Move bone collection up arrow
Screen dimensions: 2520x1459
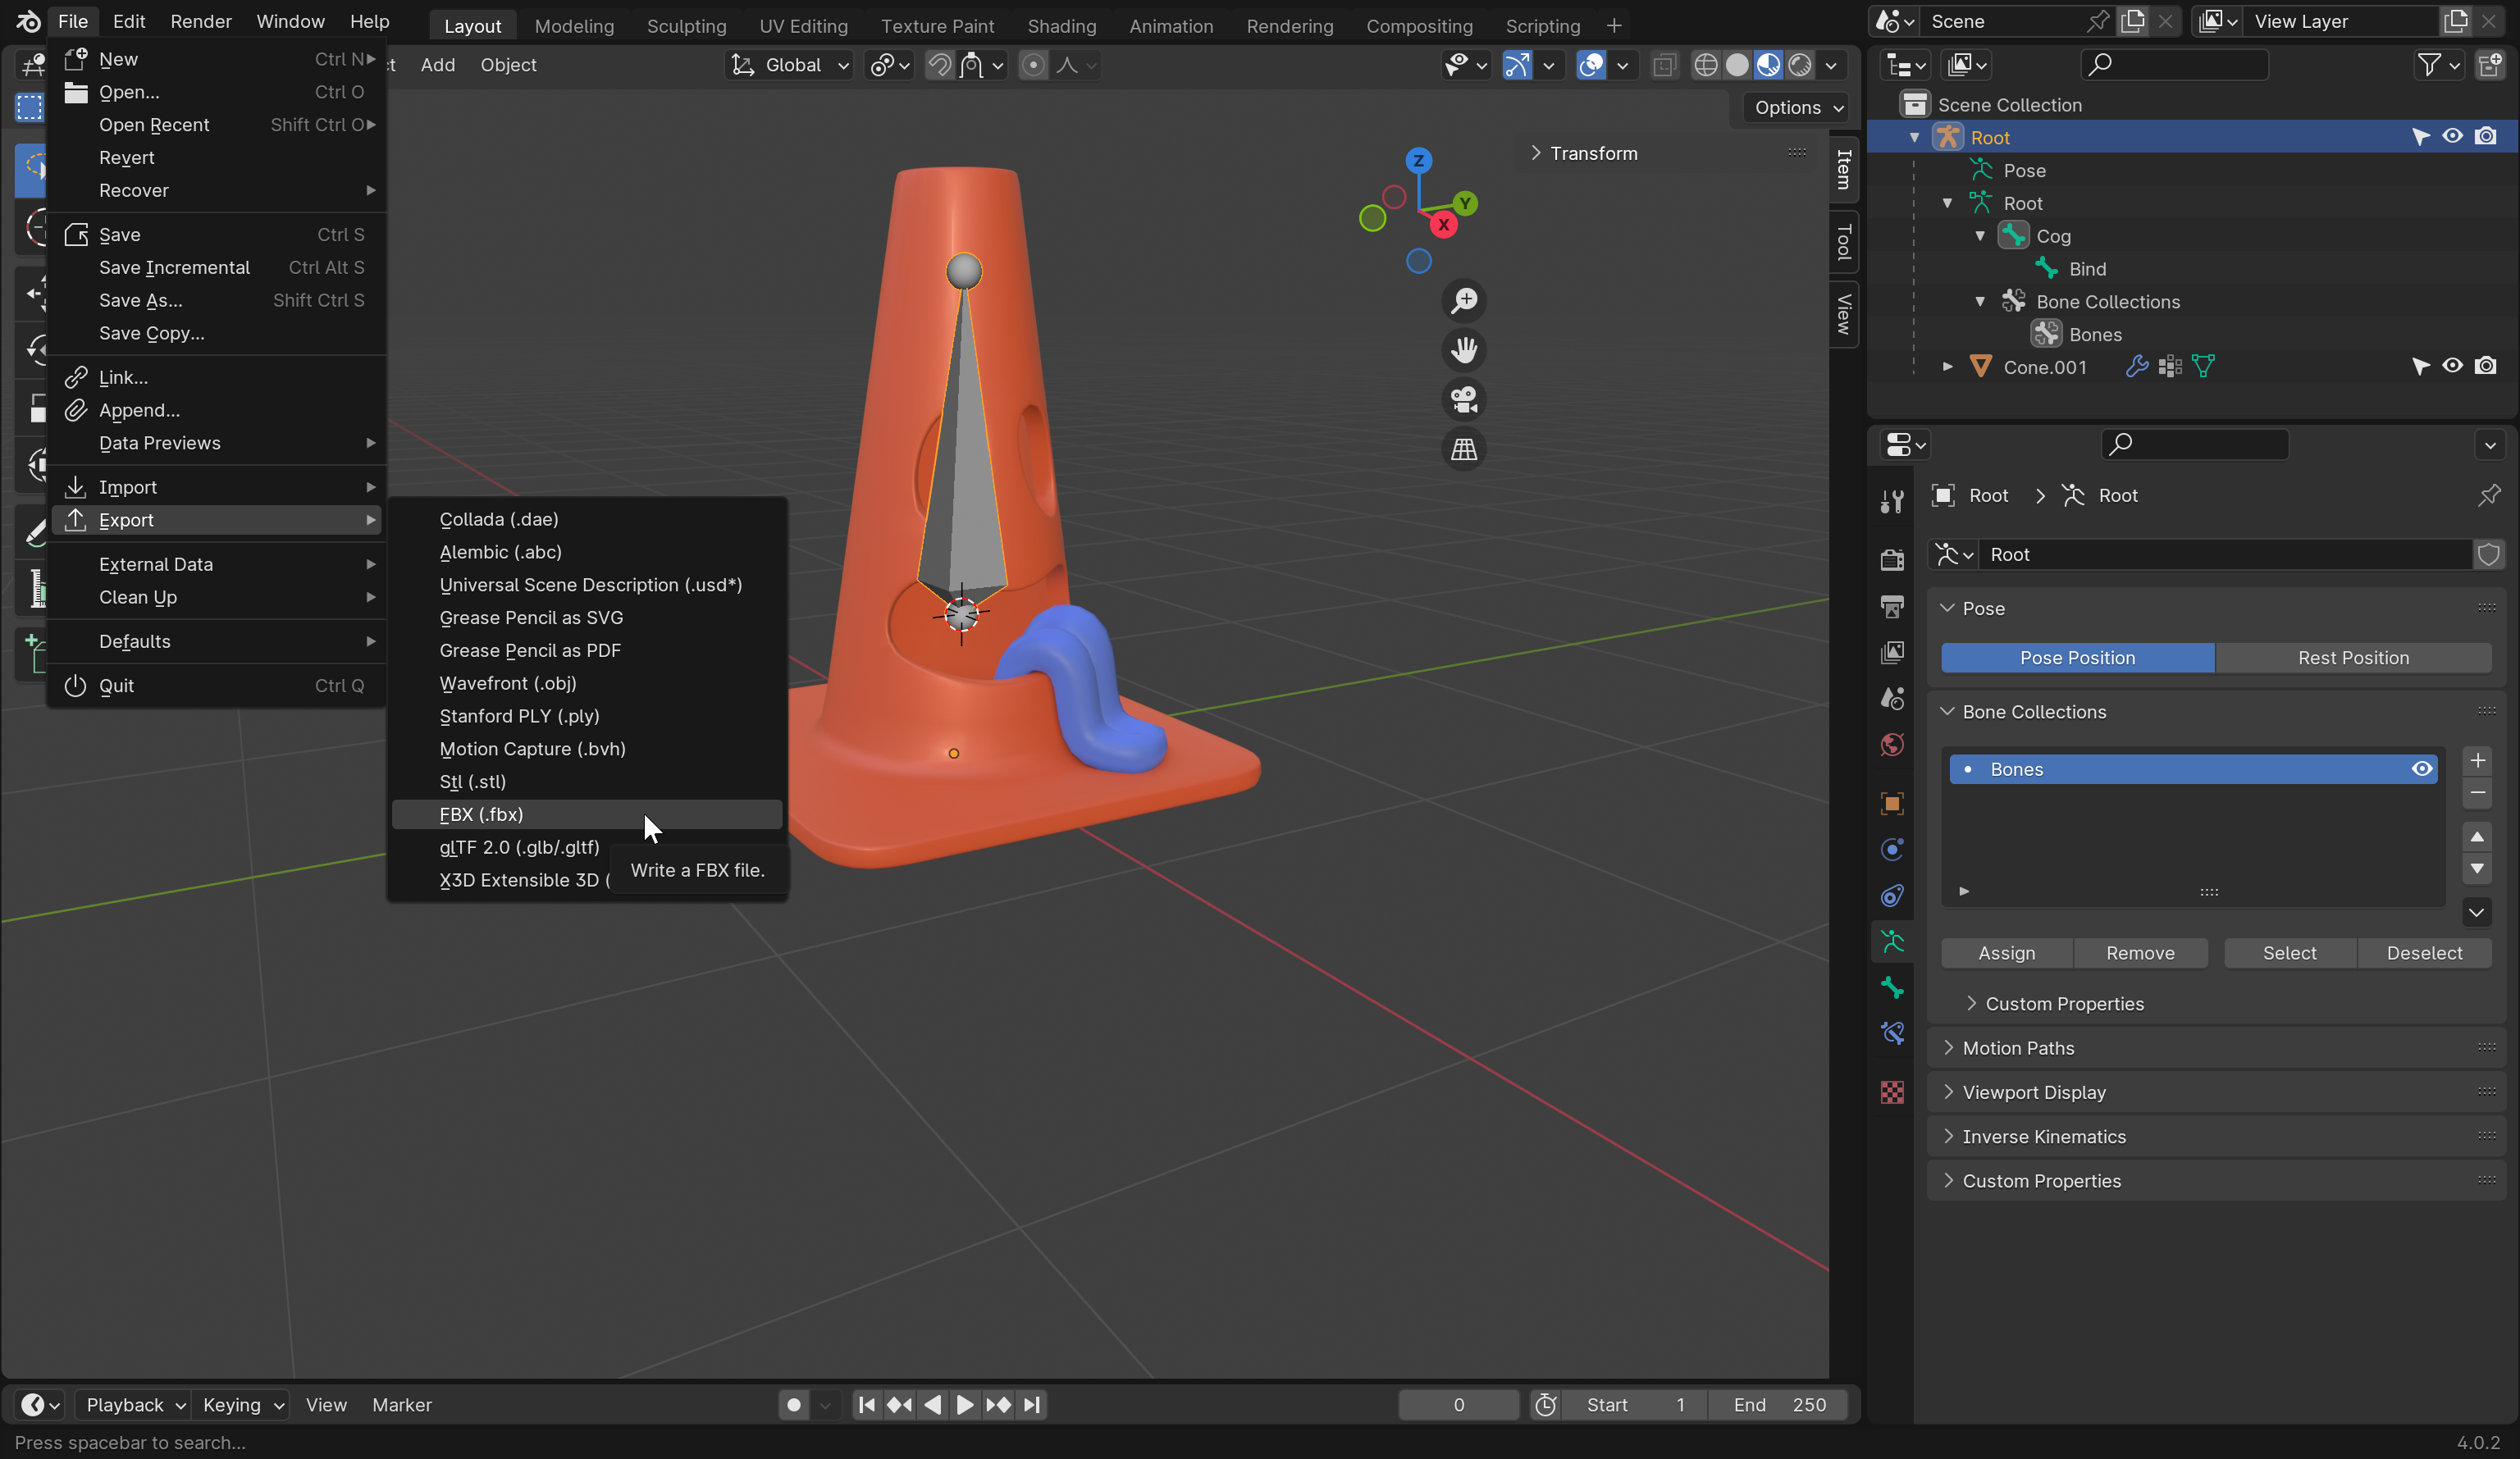point(2477,836)
